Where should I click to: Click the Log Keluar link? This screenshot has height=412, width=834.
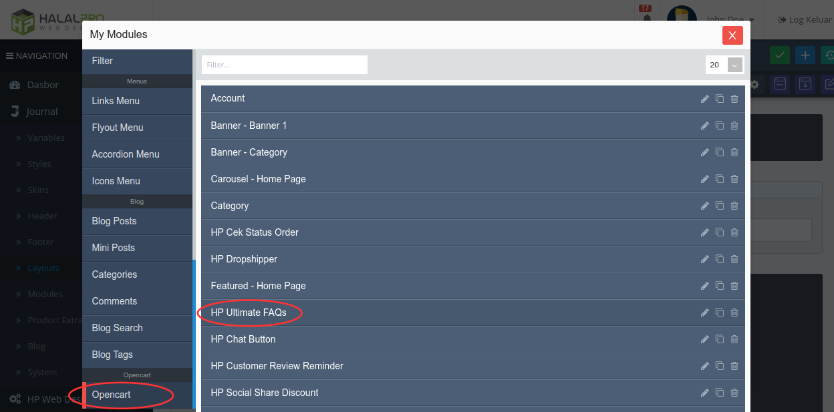tap(805, 20)
